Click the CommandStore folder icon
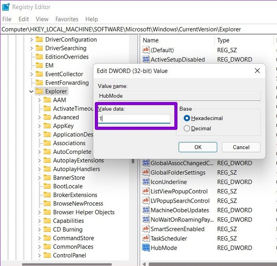The width and height of the screenshot is (277, 266). [47, 238]
